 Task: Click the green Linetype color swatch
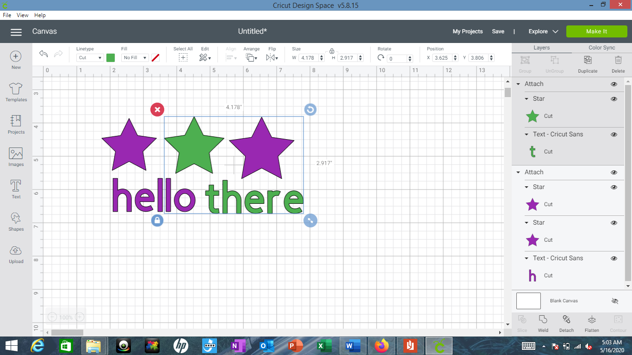pyautogui.click(x=110, y=57)
